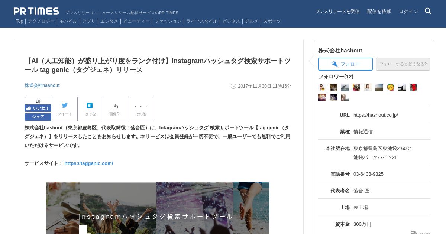This screenshot has height=234, width=446.
Task: Click the third follower avatar
Action: [345, 87]
